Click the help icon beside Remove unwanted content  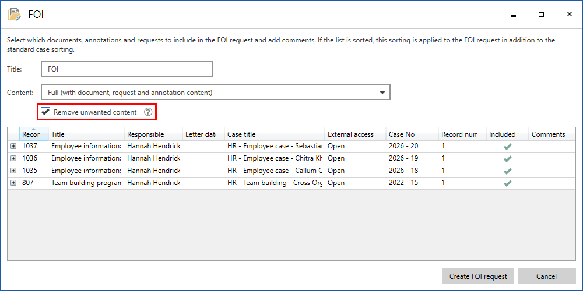click(148, 112)
